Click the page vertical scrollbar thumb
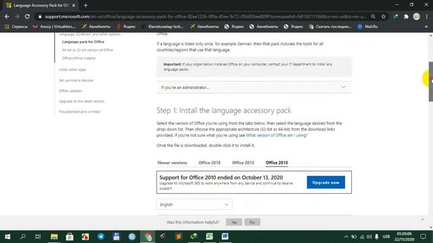This screenshot has height=243, width=433. 431,82
